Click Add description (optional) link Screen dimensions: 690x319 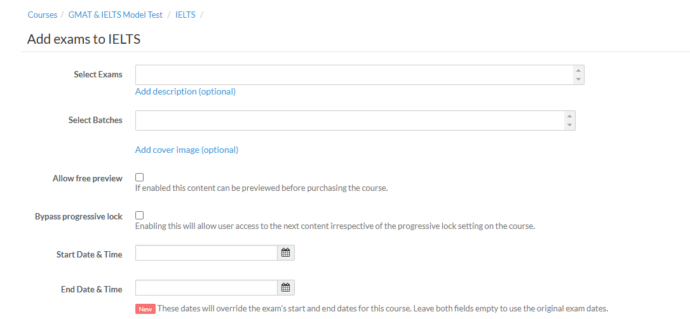pyautogui.click(x=186, y=91)
